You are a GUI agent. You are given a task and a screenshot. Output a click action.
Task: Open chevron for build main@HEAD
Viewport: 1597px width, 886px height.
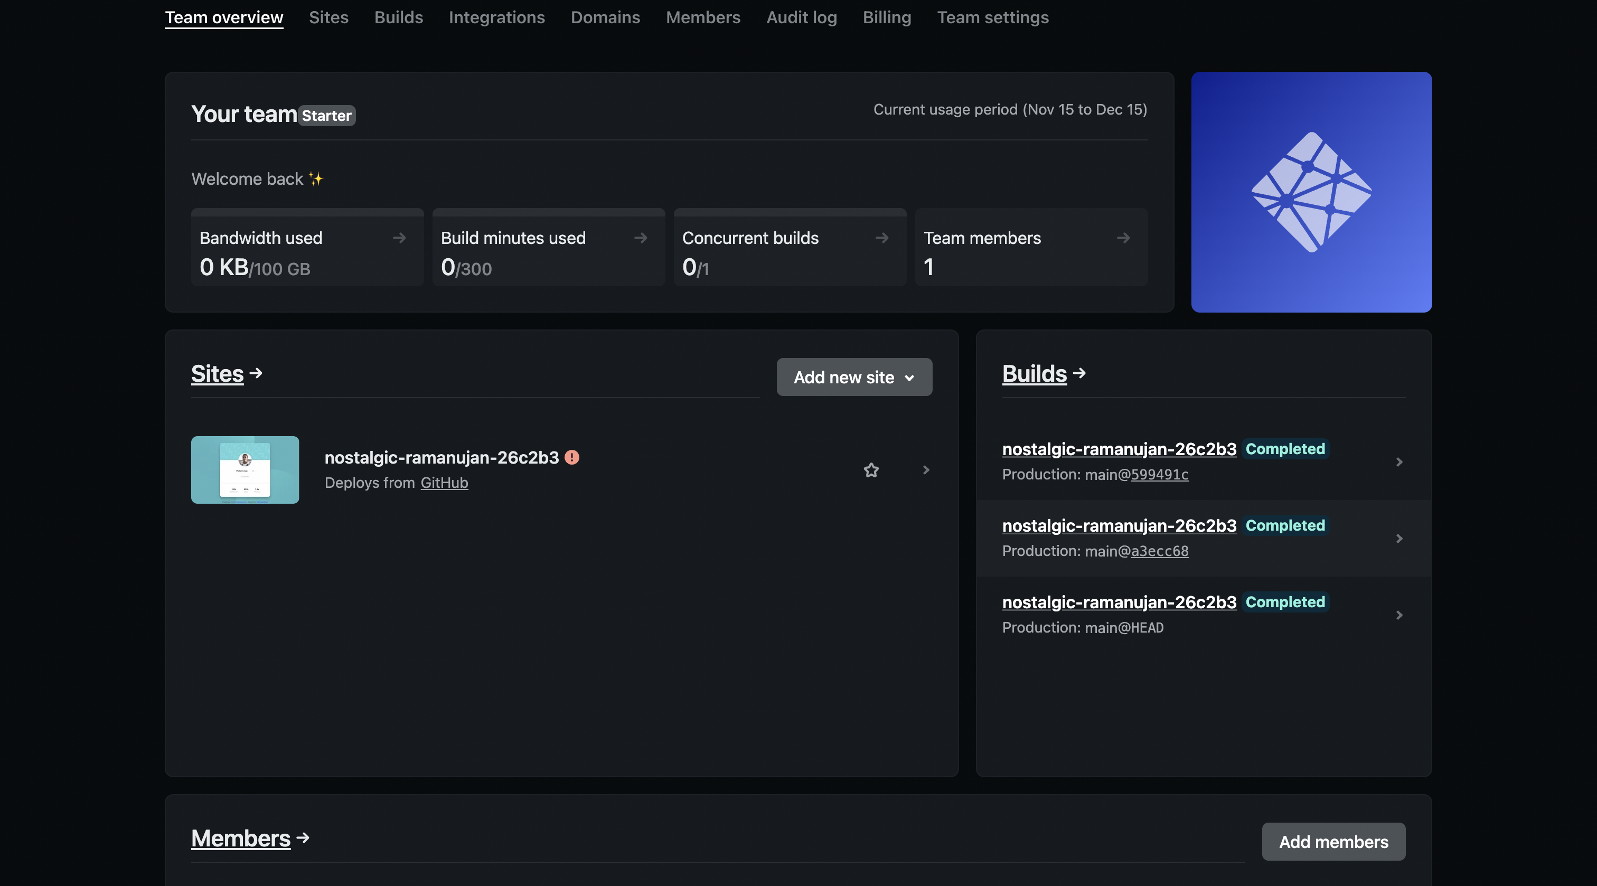tap(1398, 615)
